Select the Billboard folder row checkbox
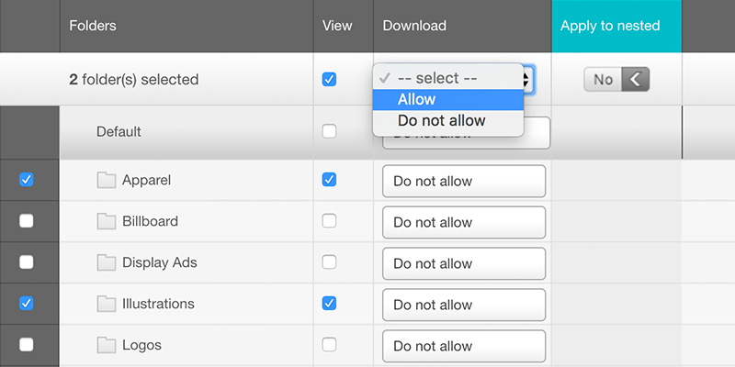The image size is (735, 367). (27, 220)
